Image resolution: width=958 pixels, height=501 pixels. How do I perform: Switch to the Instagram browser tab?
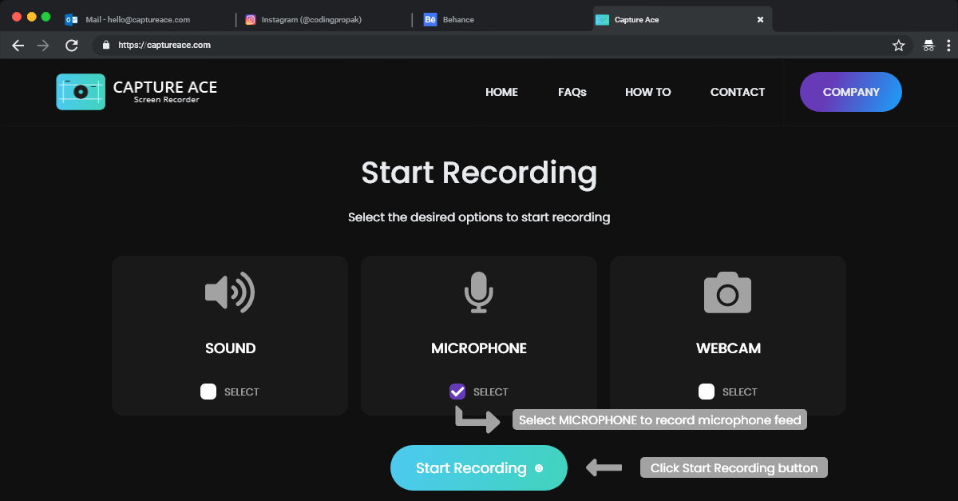[x=311, y=19]
